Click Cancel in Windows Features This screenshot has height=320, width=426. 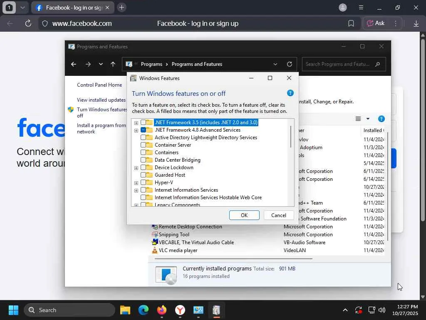tap(279, 215)
